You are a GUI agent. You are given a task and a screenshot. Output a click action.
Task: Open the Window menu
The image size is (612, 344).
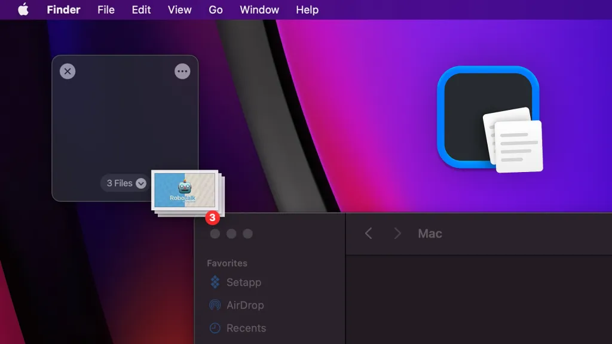click(x=259, y=10)
